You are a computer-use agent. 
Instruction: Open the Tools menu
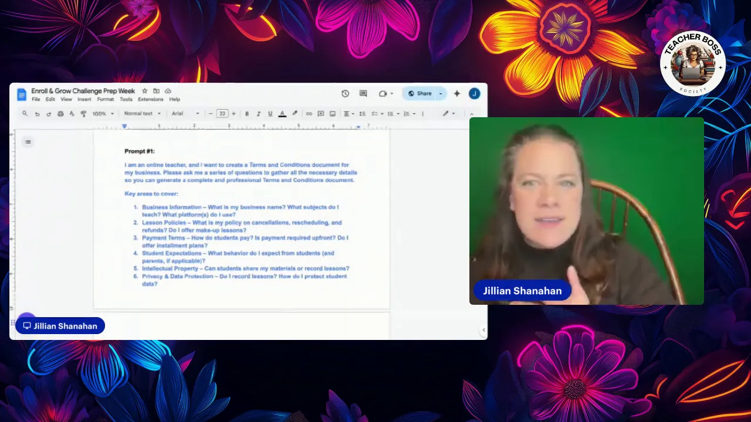(x=126, y=99)
